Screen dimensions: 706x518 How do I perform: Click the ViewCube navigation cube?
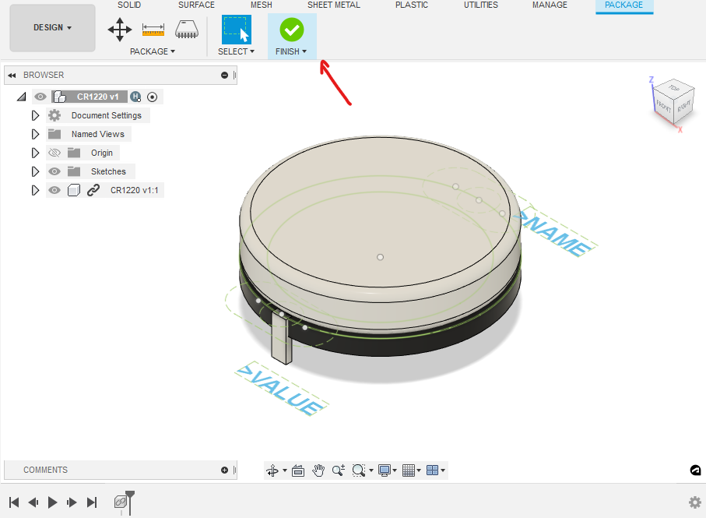[673, 102]
